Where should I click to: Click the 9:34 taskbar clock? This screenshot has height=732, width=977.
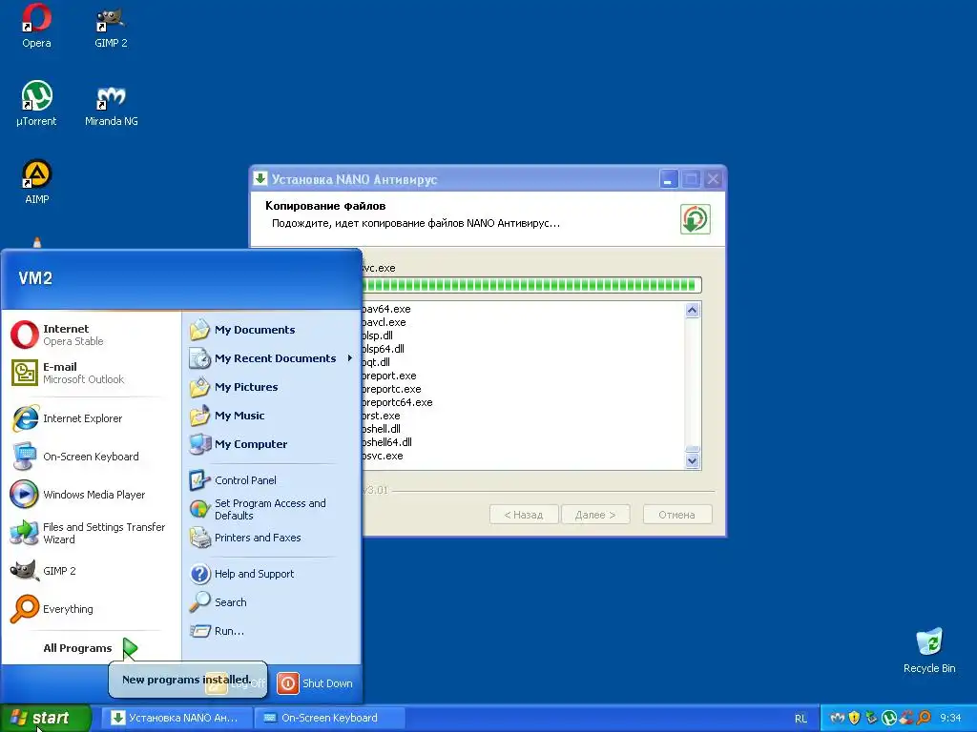(951, 718)
